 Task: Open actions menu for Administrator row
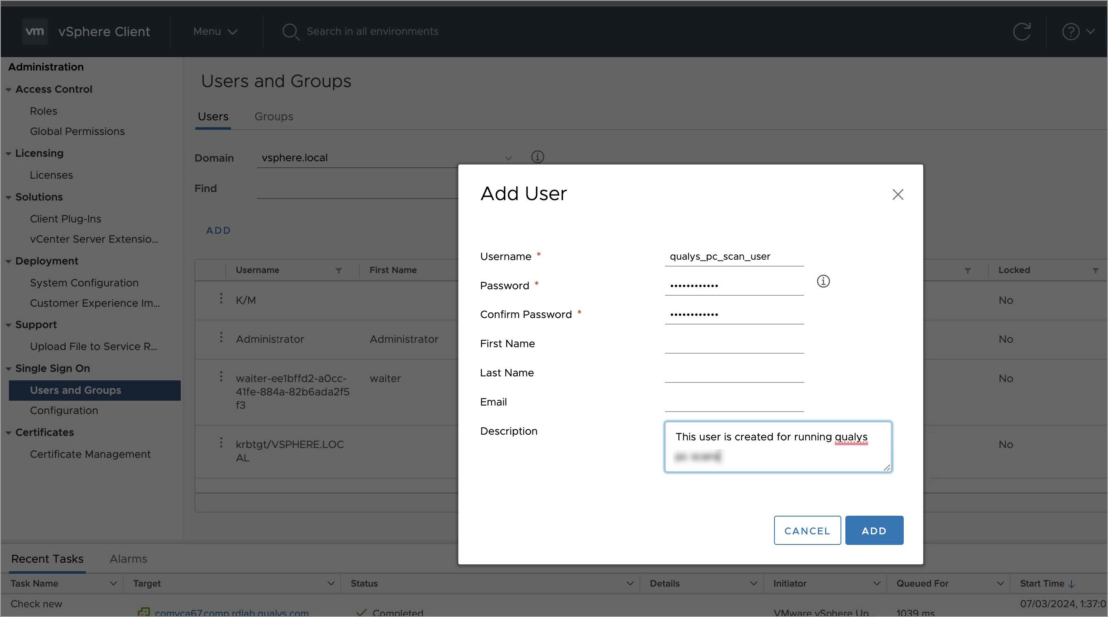pyautogui.click(x=221, y=338)
